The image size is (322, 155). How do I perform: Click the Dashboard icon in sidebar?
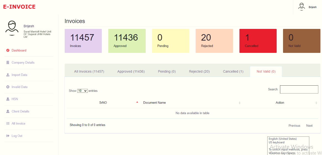[8, 50]
